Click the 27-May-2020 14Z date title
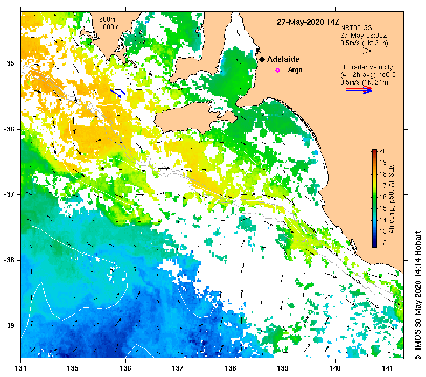Image resolution: width=426 pixels, height=377 pixels. [x=308, y=22]
